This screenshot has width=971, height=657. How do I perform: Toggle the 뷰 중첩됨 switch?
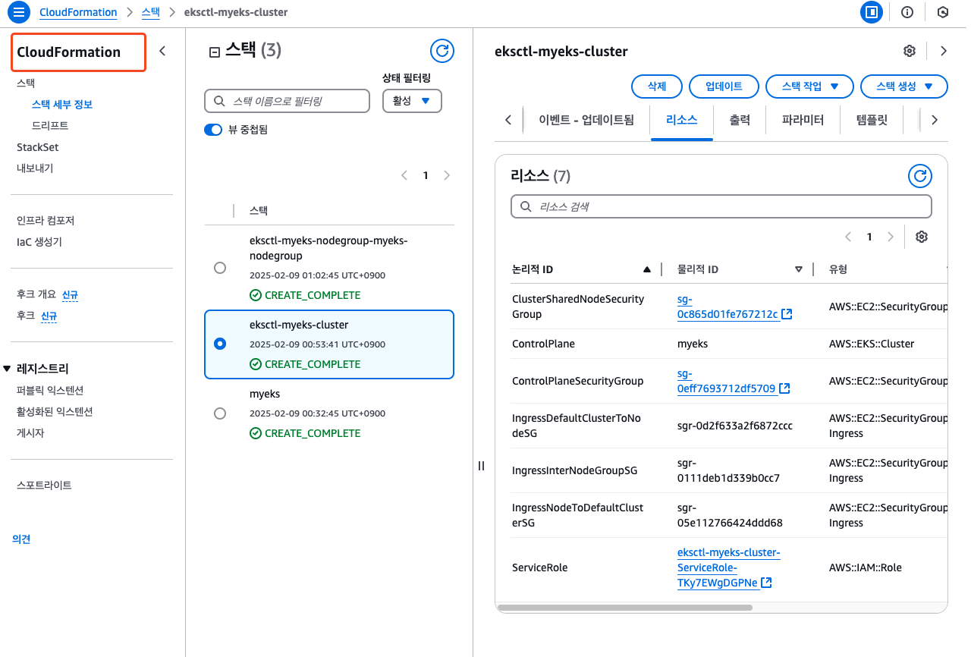[x=213, y=130]
